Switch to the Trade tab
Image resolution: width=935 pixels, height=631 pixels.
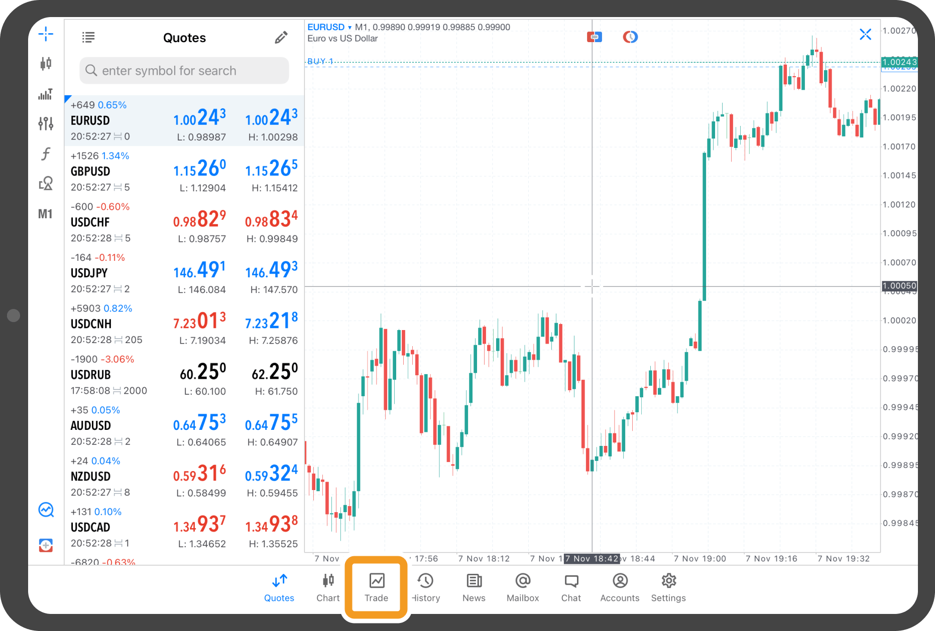click(376, 587)
